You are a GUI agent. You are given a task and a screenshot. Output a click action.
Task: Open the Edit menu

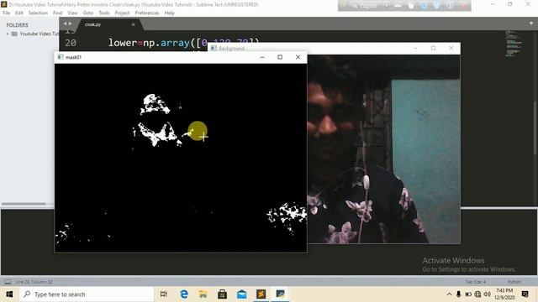coord(19,13)
